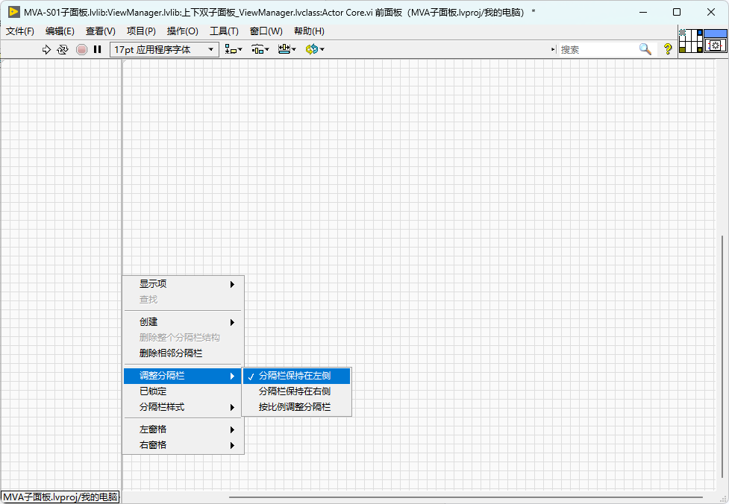Click the arrow beside the search box
729x504 pixels.
point(553,49)
